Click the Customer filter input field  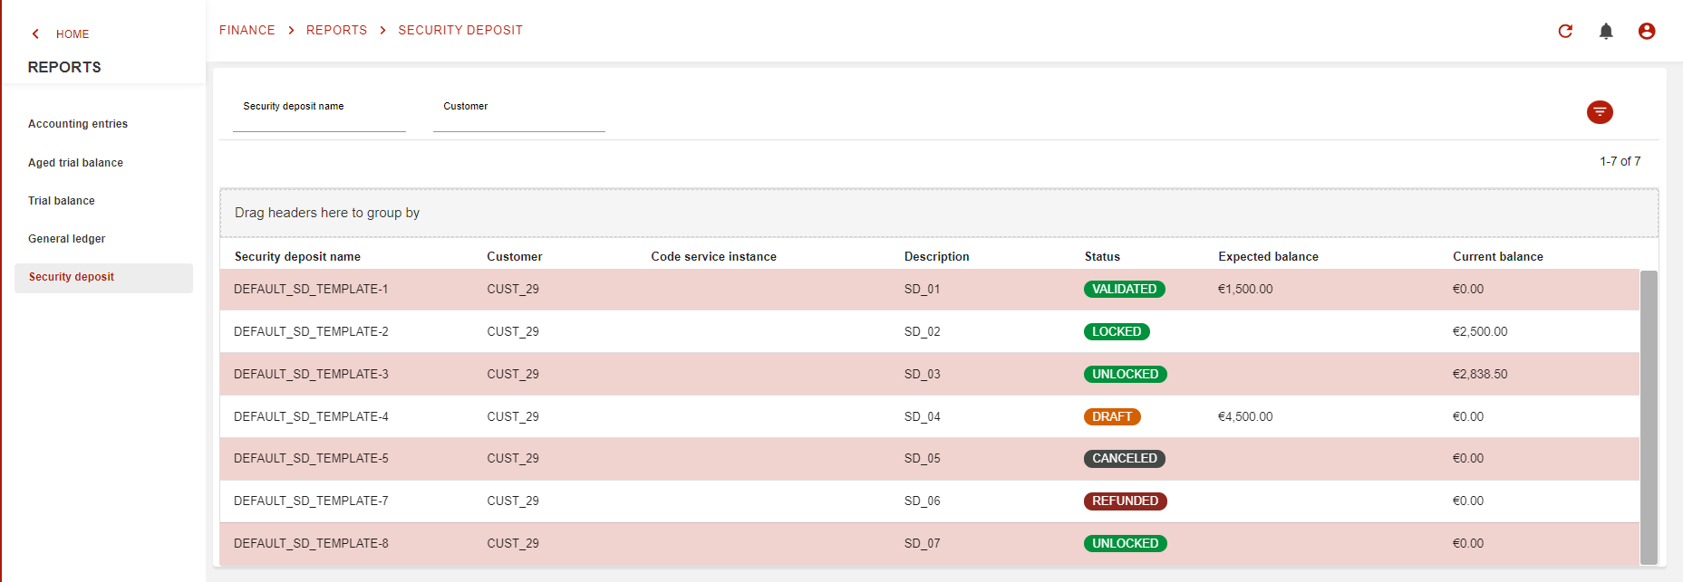coord(518,119)
